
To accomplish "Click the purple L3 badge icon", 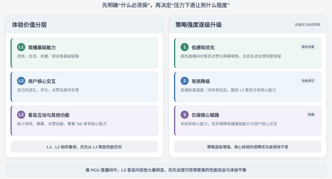I will coord(21,115).
